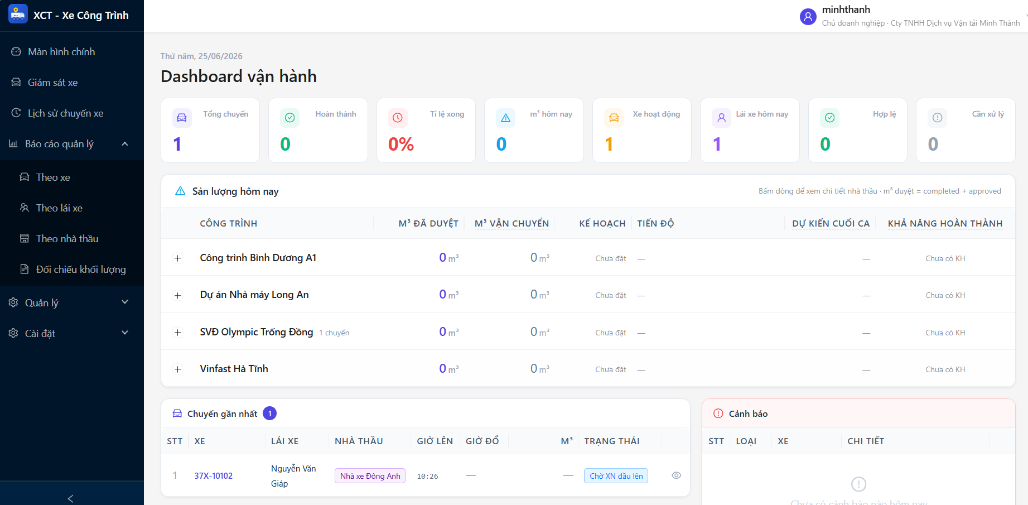Click Lịch sử chuyến xe history icon
This screenshot has width=1028, height=505.
16,113
